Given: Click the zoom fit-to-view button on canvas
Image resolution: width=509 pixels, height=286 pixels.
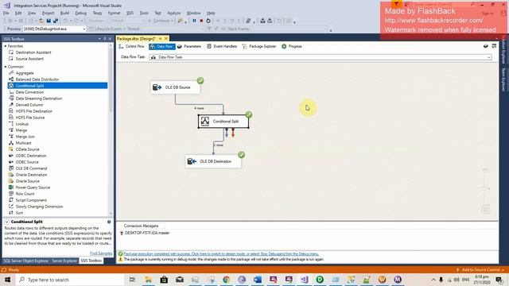Looking at the screenshot, I should pyautogui.click(x=486, y=210).
